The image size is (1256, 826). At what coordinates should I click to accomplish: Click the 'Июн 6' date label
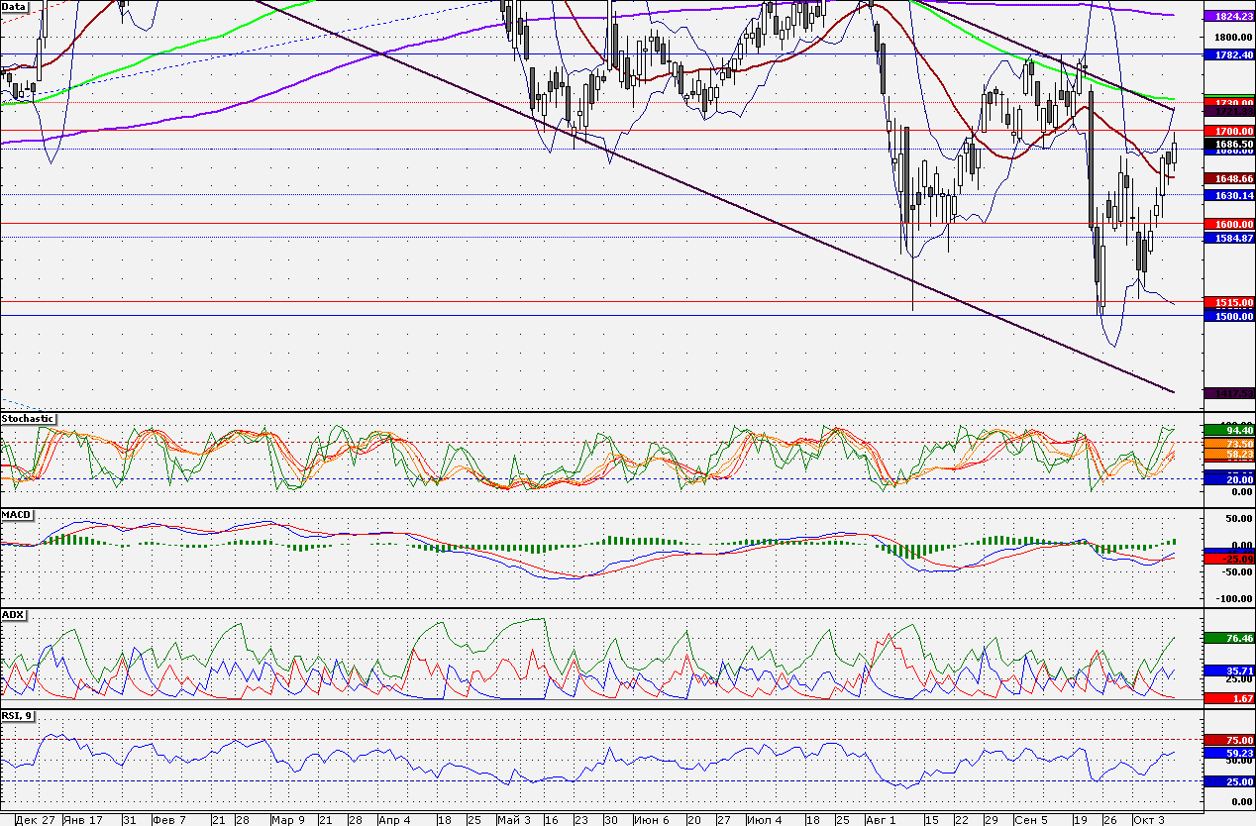pyautogui.click(x=651, y=820)
